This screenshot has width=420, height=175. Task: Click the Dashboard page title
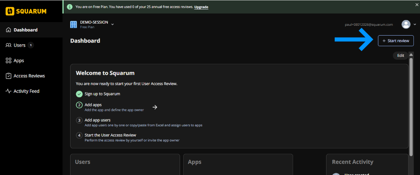click(x=85, y=41)
